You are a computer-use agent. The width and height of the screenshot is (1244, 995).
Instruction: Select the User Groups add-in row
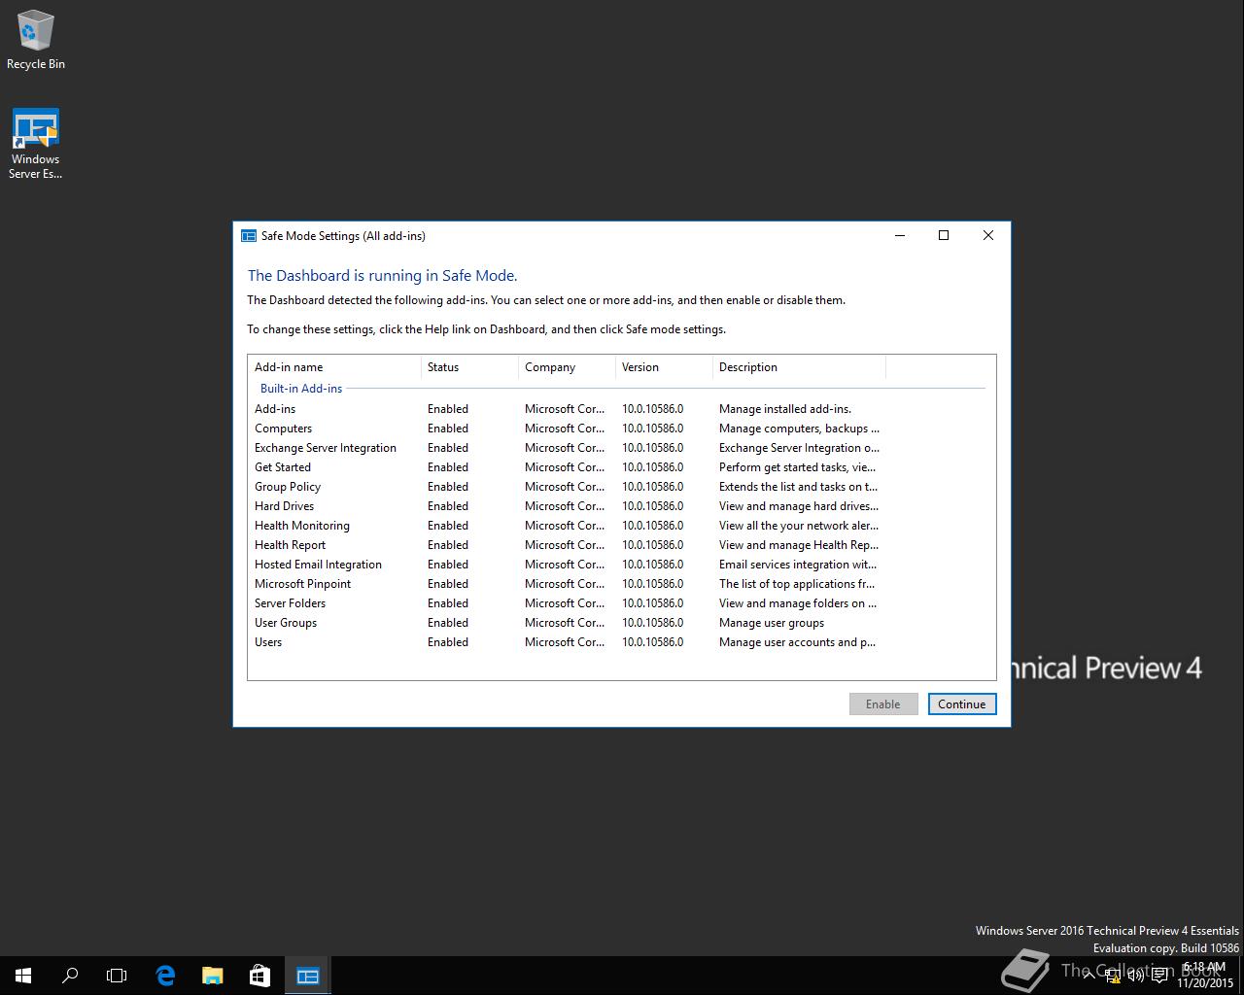tap(568, 623)
